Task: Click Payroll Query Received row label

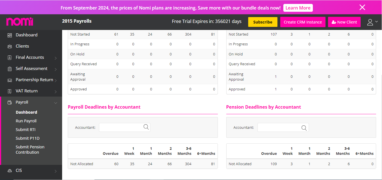Action: click(83, 64)
